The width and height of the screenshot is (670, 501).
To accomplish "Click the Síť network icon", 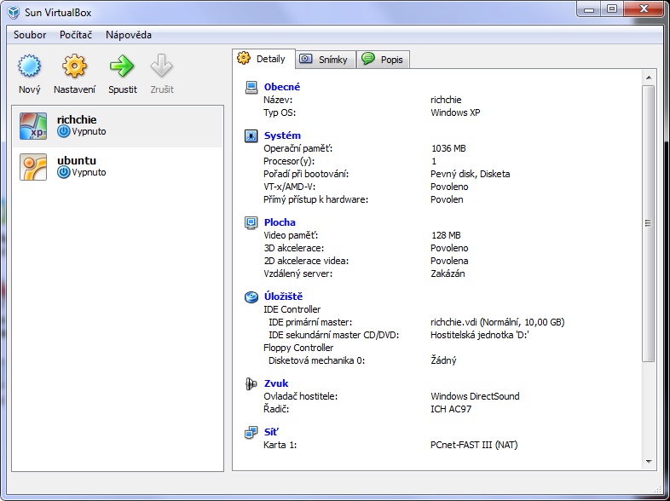I will pos(251,432).
